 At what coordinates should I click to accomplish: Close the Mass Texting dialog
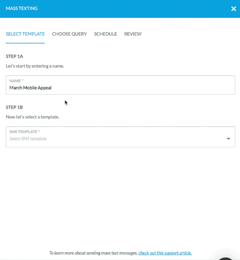point(234,9)
